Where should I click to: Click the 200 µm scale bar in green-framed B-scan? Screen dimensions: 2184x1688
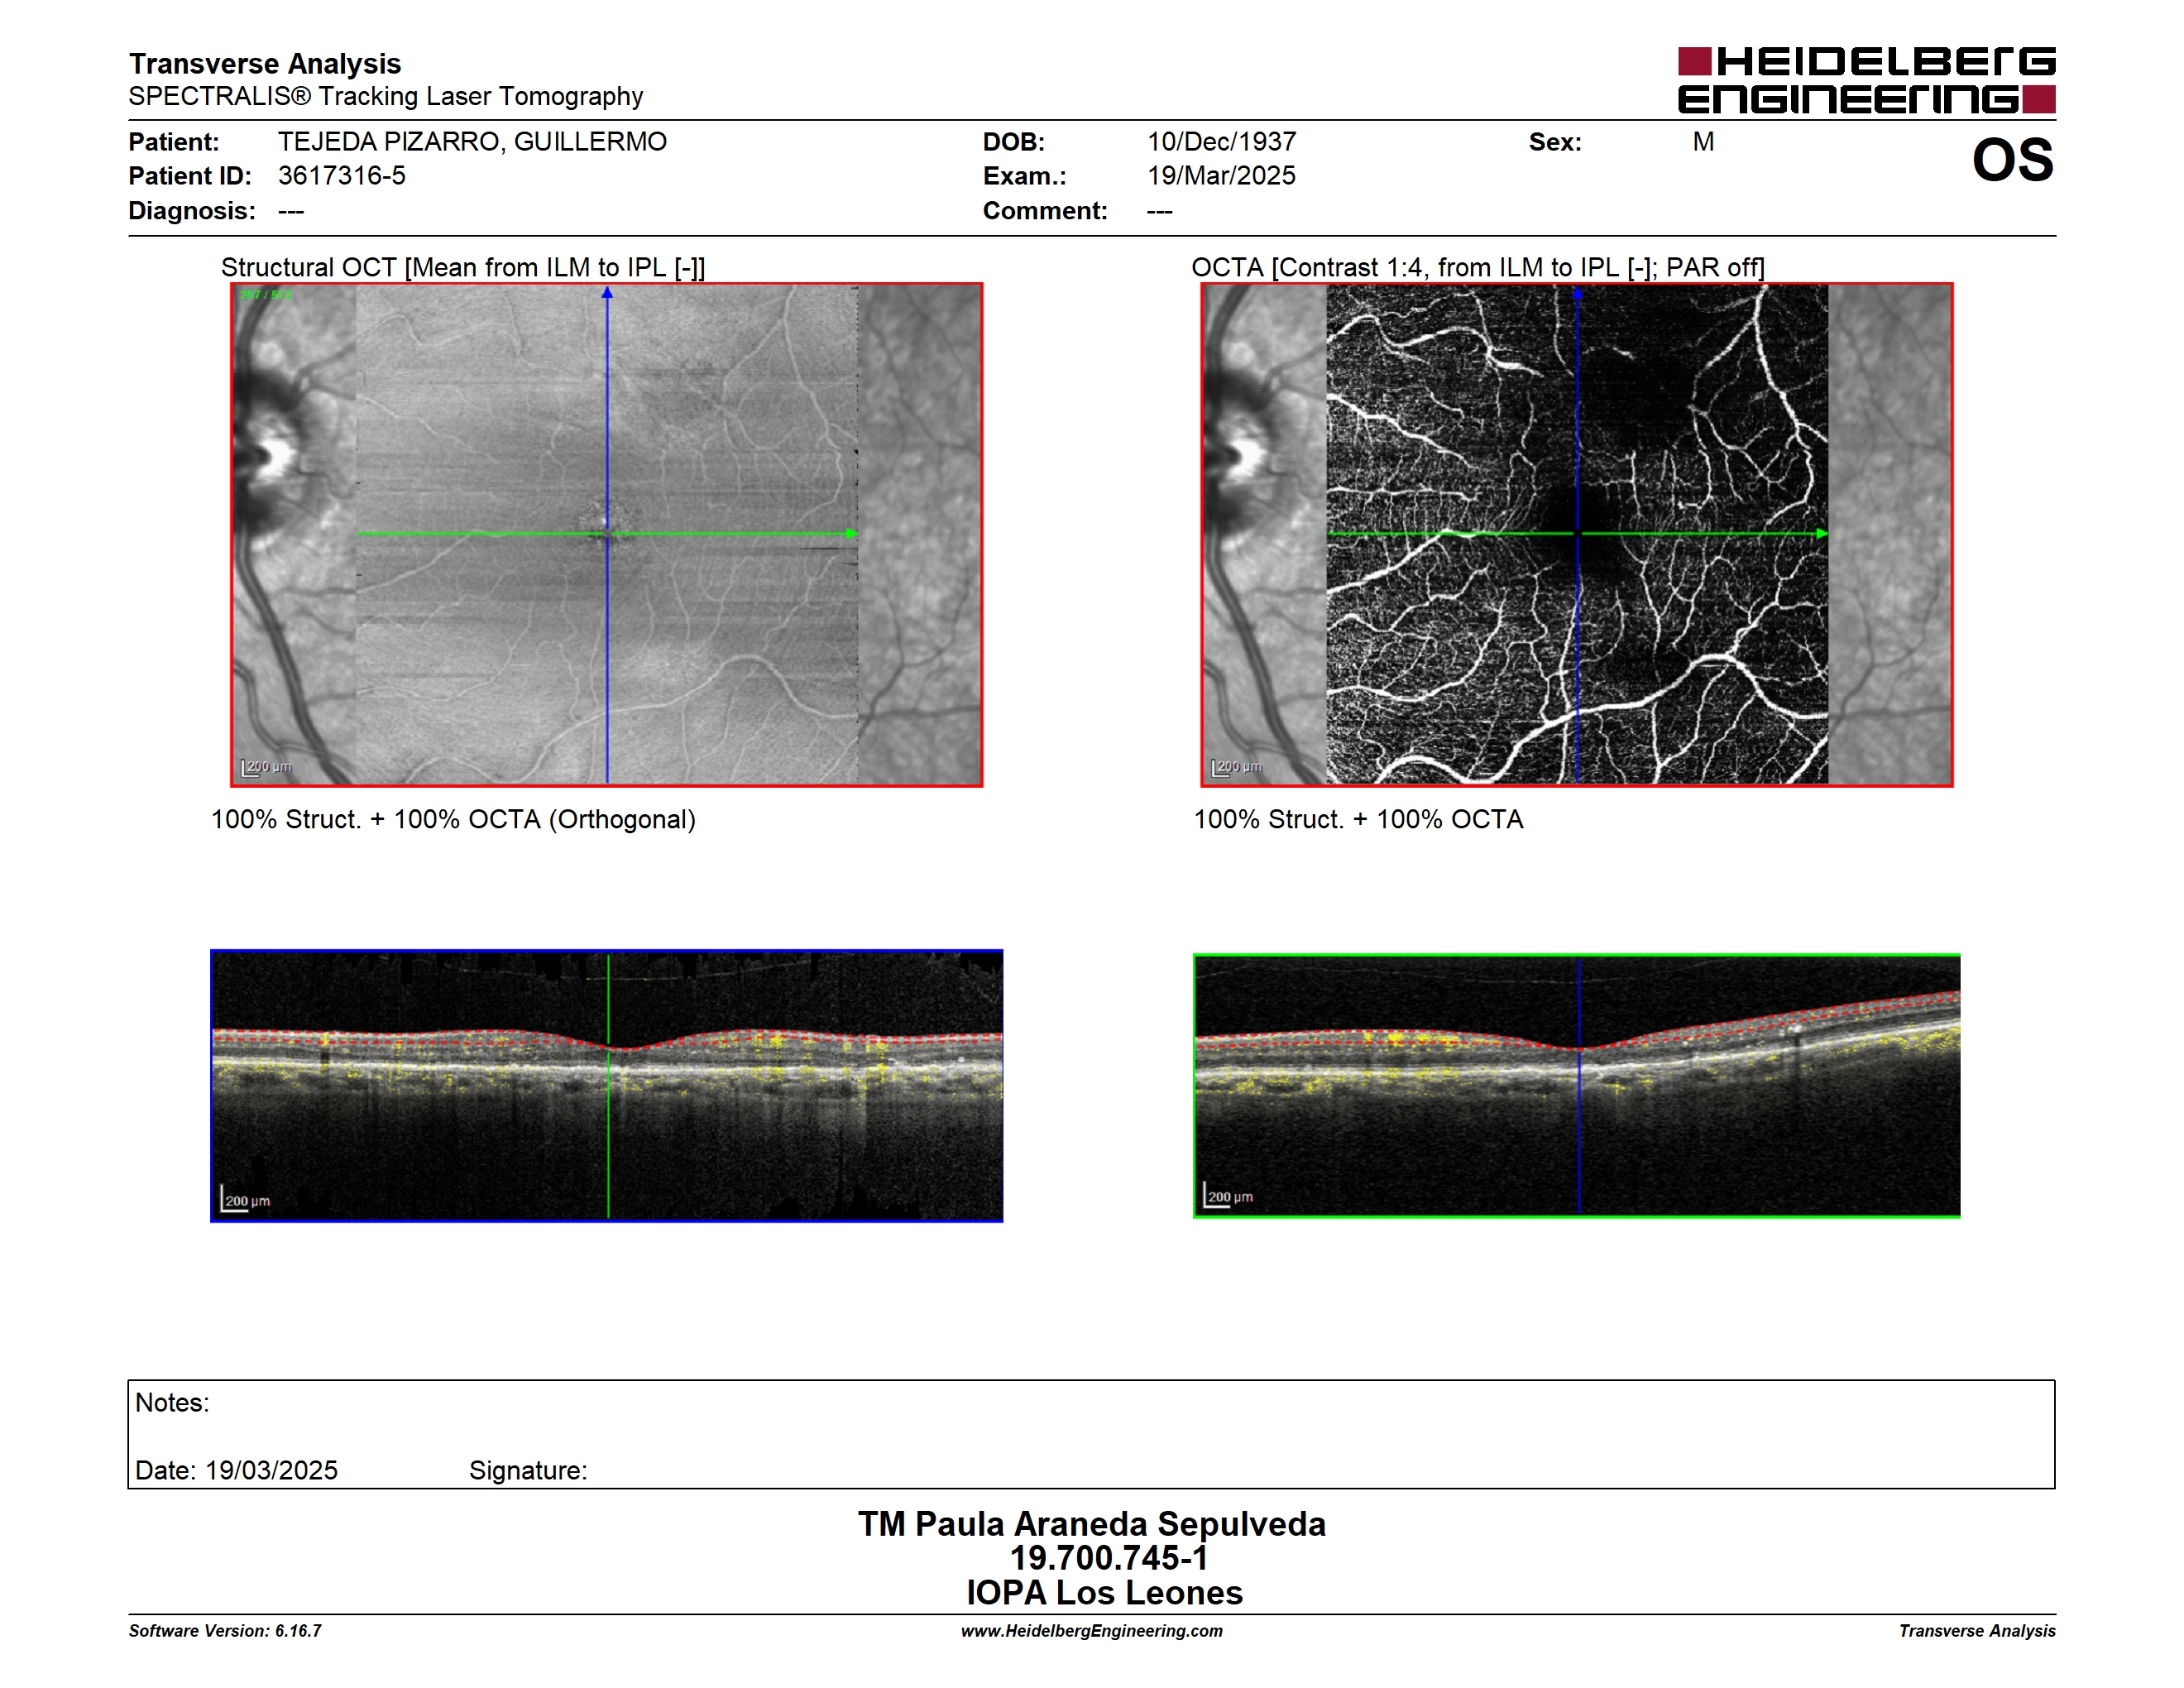(1229, 1195)
